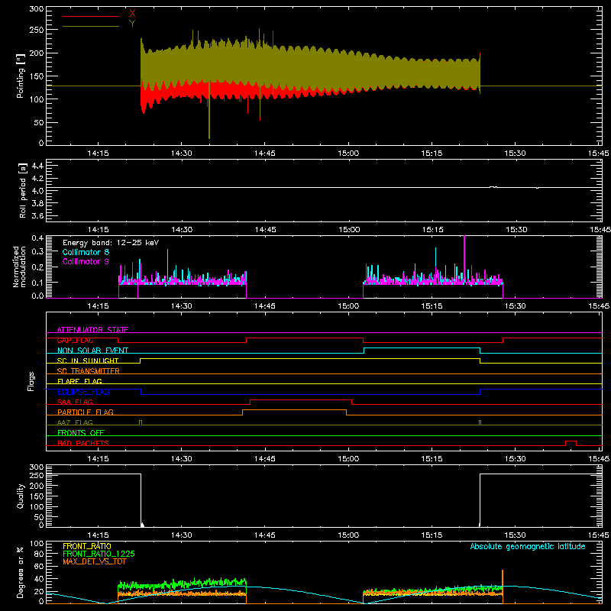
Task: Click the 14:30 time label under the Roll period plot
Action: [182, 230]
